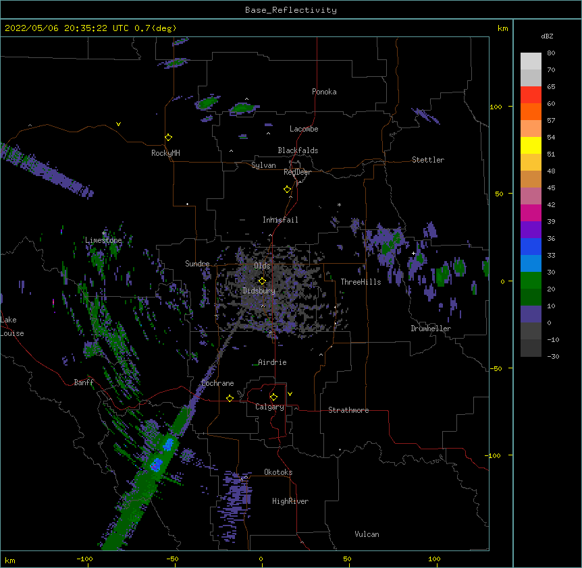Click the Limestone label
582x568 pixels.
coord(103,240)
